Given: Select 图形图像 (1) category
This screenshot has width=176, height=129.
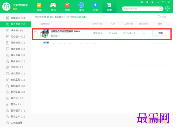Looking at the screenshot, I should 16,49.
